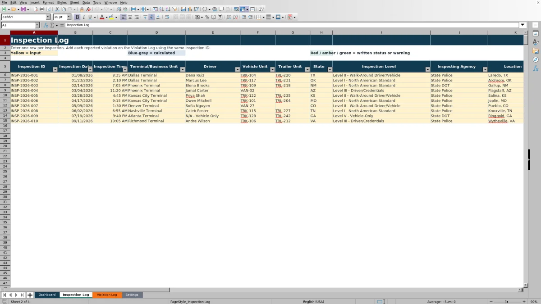
Task: Open sidebar Functions fx deck
Action: pos(536,68)
